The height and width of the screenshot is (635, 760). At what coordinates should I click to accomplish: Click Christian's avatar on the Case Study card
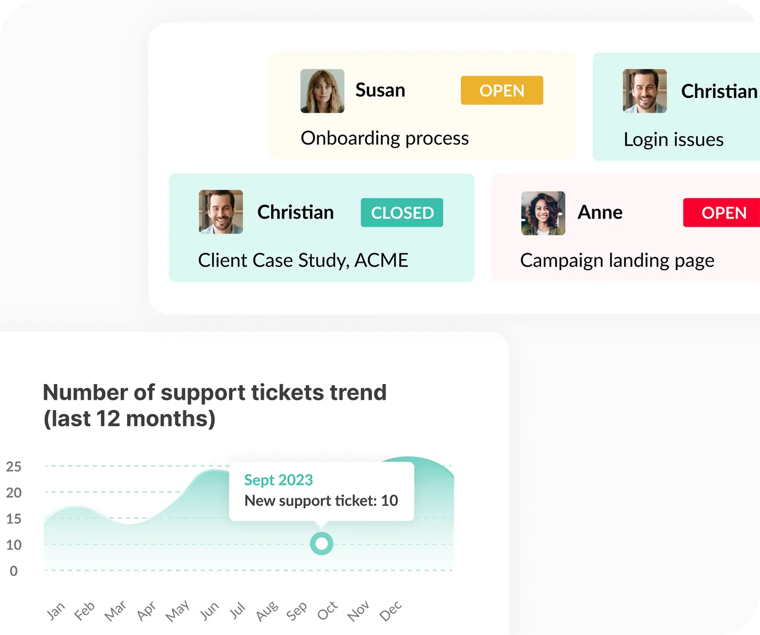[220, 211]
